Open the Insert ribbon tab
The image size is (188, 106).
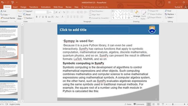pyautogui.click(x=15, y=7)
